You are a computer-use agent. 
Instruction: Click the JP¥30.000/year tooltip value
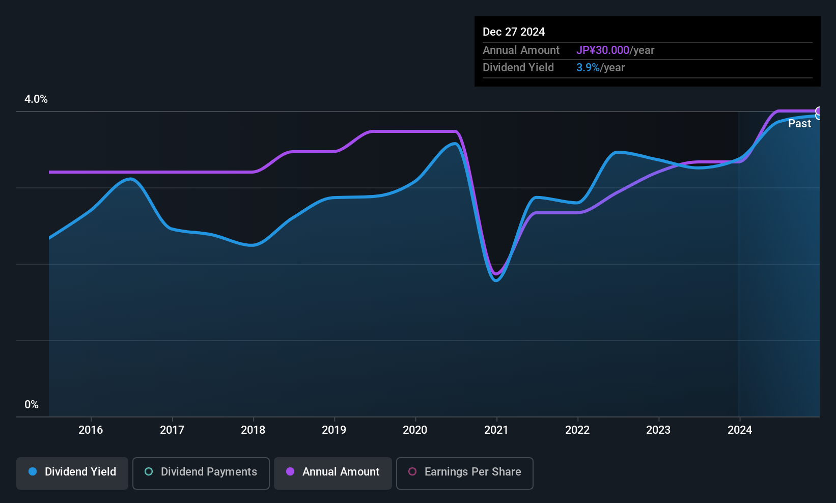615,50
